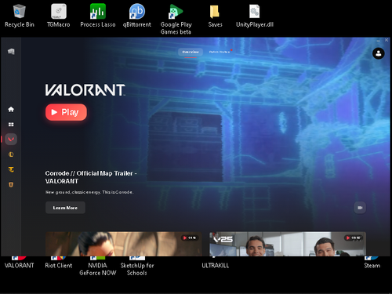The image size is (392, 294).
Task: Click the Riot Games fist logo in sidebar
Action: [x=11, y=52]
